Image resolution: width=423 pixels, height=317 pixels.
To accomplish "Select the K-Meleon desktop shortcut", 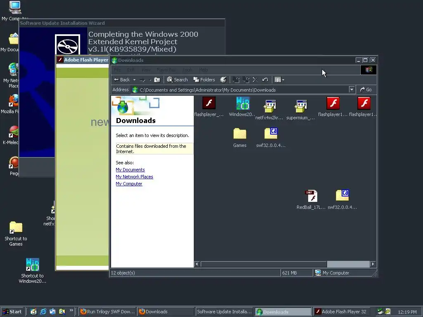I will (10, 135).
